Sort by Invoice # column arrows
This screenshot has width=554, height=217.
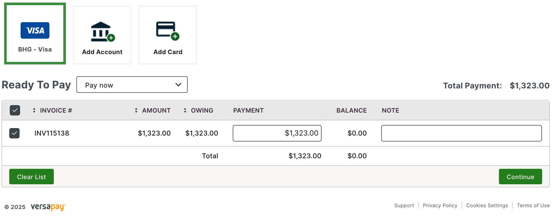click(x=34, y=111)
